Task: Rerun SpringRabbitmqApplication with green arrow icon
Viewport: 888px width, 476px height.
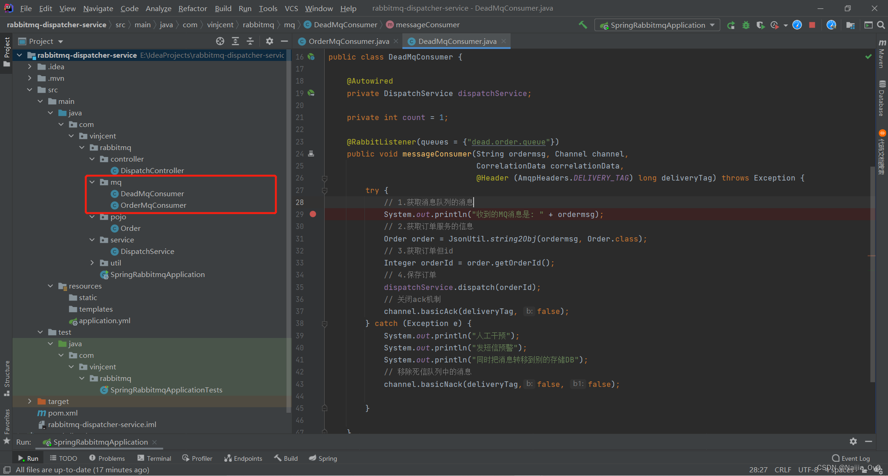Action: 731,25
